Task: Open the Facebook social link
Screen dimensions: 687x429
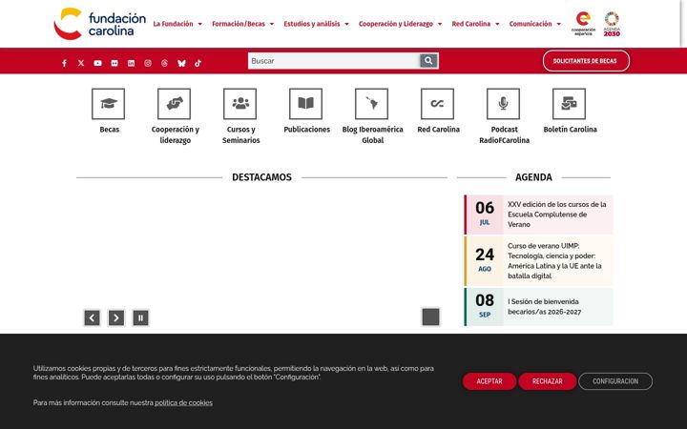Action: pos(65,63)
